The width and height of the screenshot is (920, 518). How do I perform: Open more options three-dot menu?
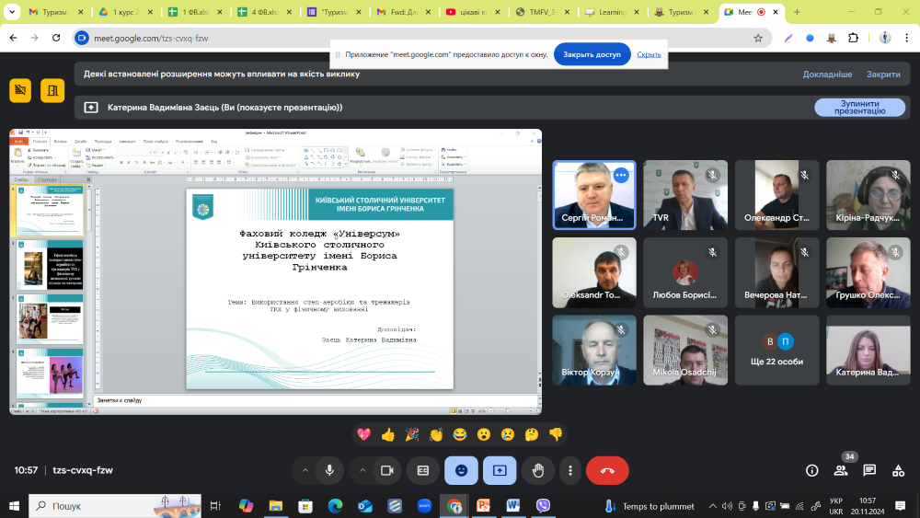pyautogui.click(x=569, y=470)
